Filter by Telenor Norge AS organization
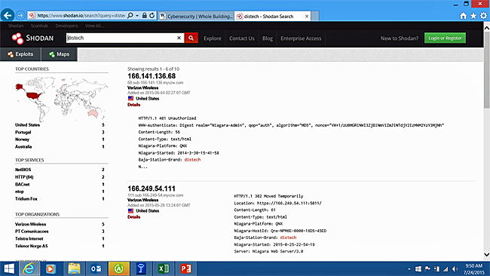The width and height of the screenshot is (490, 276). pos(32,246)
